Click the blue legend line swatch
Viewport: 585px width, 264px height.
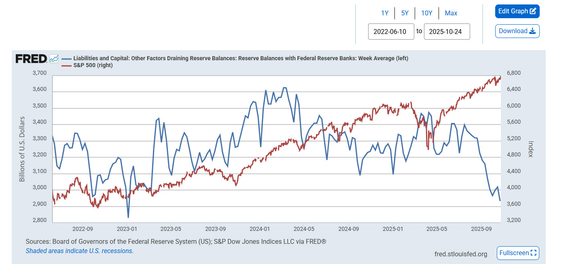[x=66, y=58]
